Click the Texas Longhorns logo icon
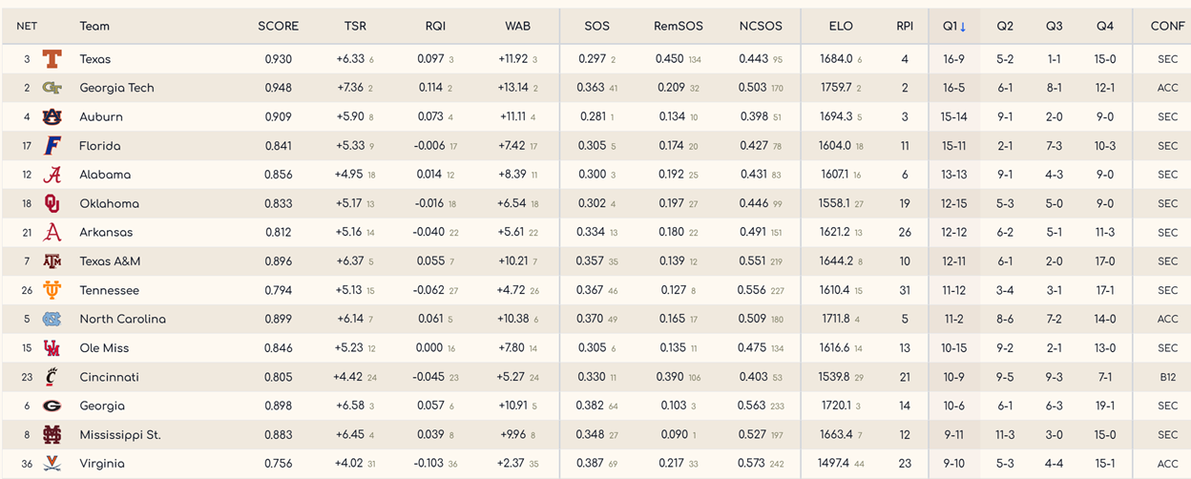 point(52,59)
